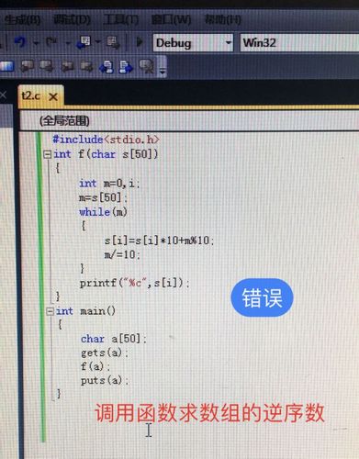
Task: Open the (全局范围) scope dropdown
Action: (x=190, y=121)
